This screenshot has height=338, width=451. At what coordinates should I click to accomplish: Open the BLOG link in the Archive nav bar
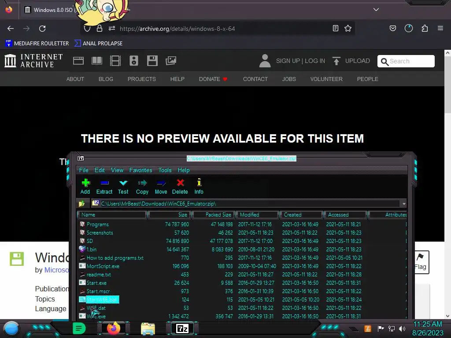(106, 79)
